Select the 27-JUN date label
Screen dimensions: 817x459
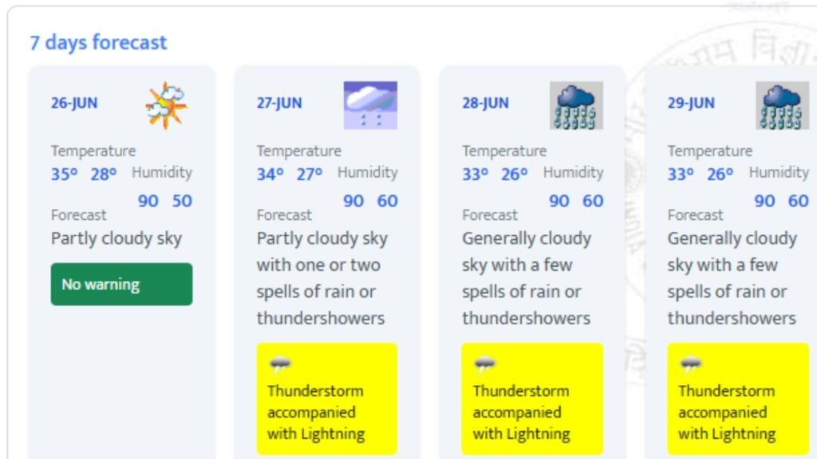279,103
